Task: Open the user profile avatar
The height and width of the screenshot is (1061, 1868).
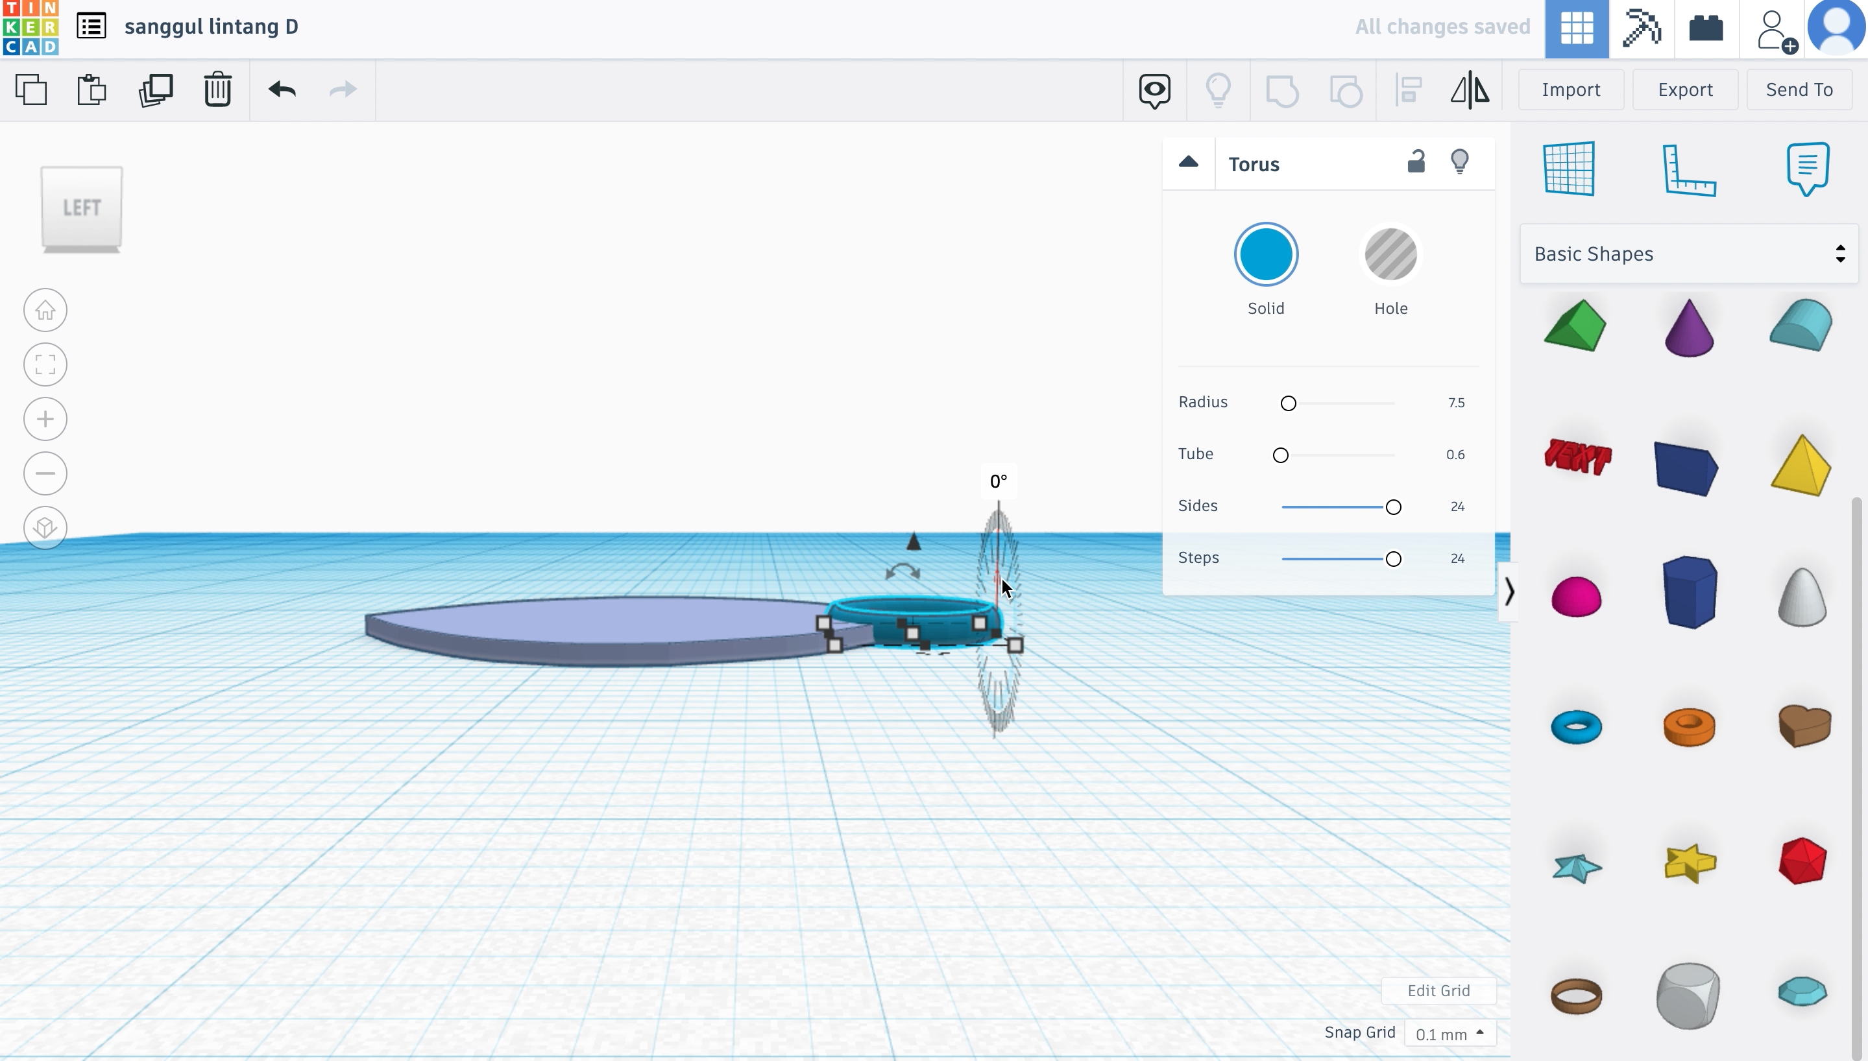Action: point(1837,27)
